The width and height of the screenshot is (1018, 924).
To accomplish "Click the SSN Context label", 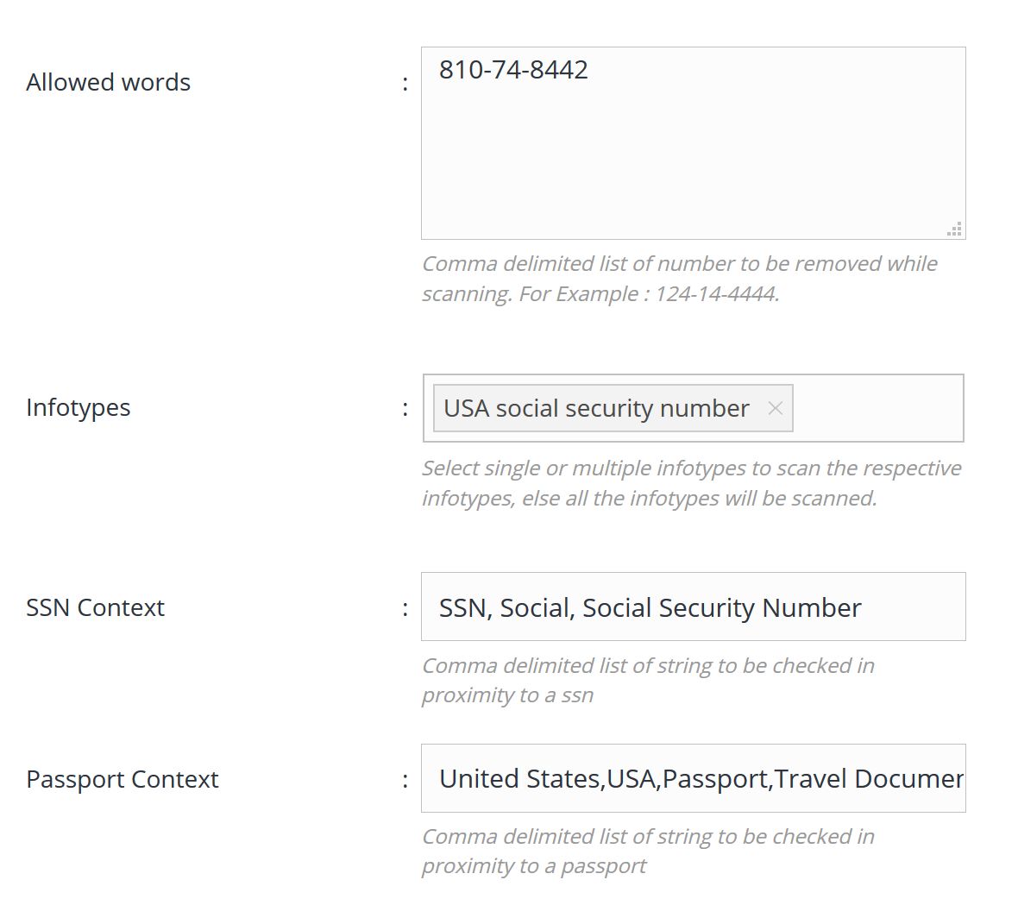I will (95, 607).
